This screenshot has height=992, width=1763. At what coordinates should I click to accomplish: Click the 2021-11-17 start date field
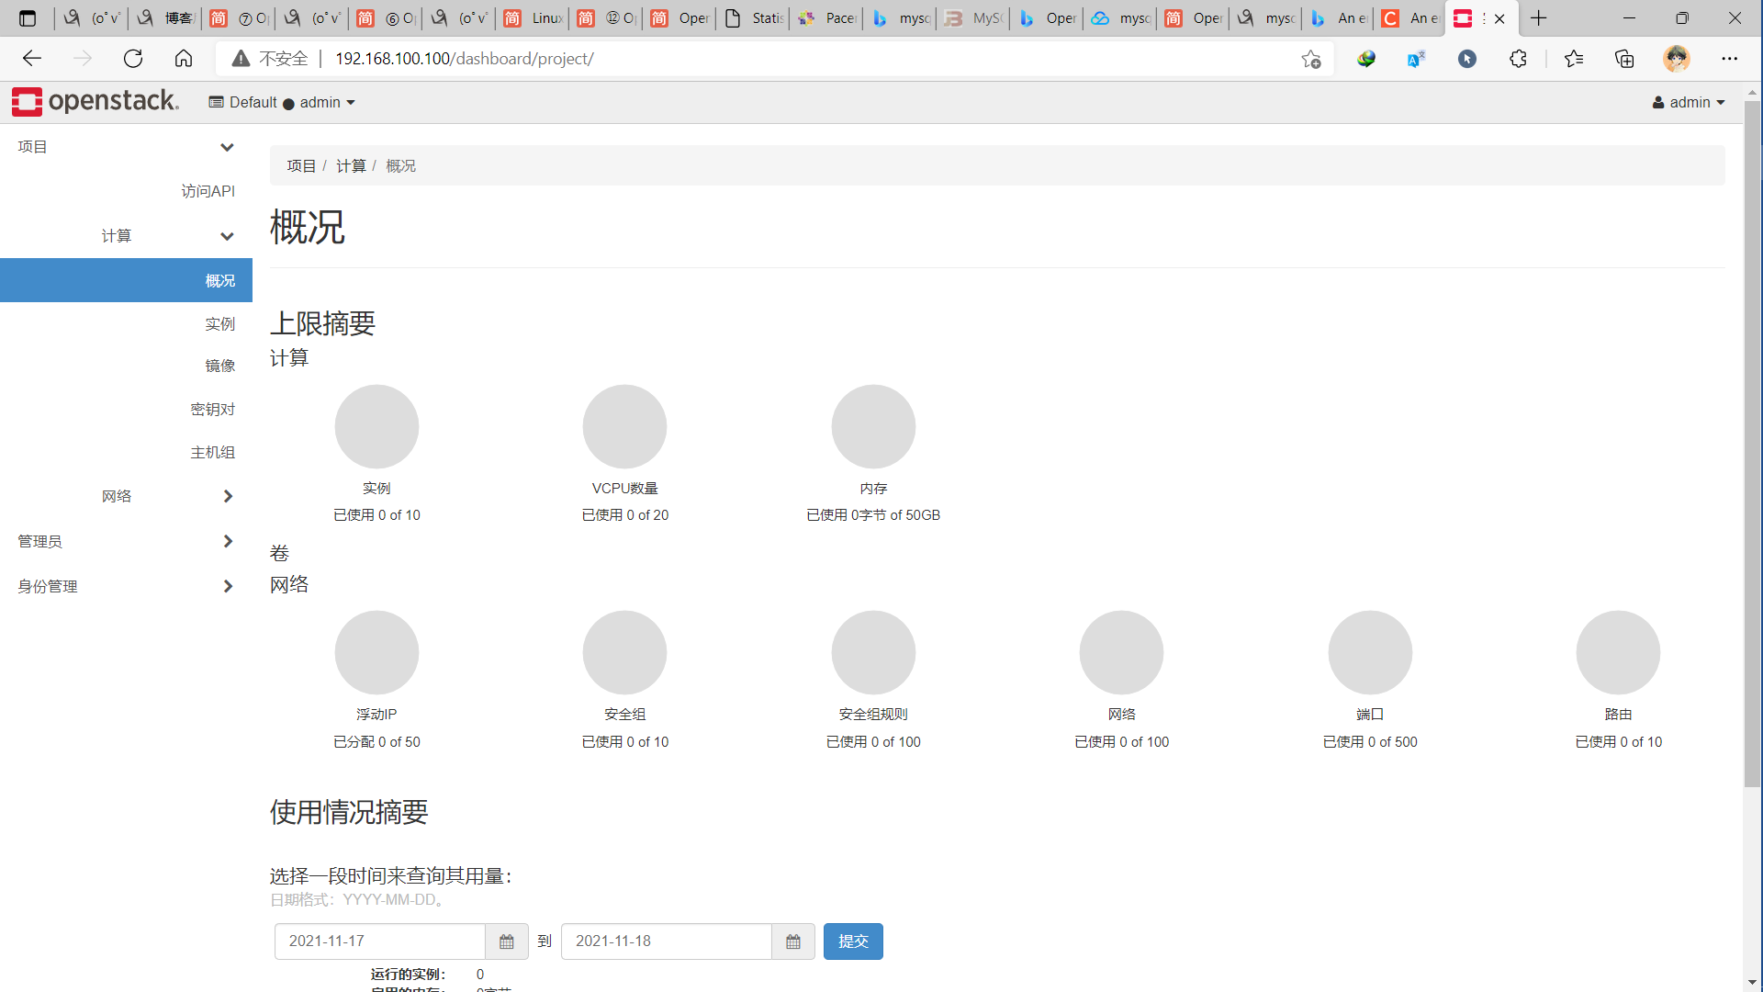(379, 941)
